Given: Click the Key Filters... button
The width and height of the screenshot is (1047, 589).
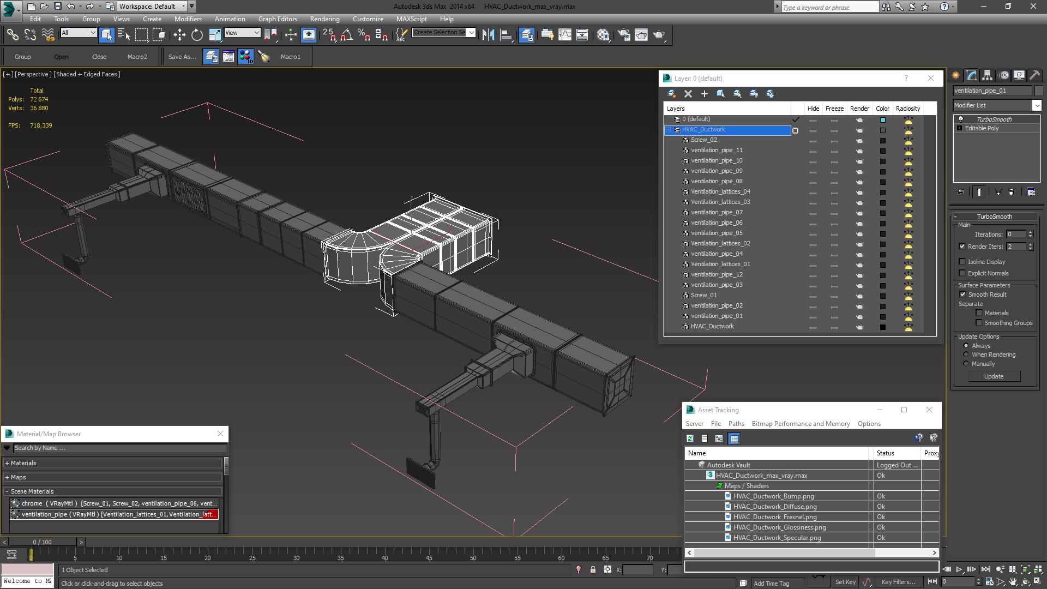Looking at the screenshot, I should click(x=898, y=582).
